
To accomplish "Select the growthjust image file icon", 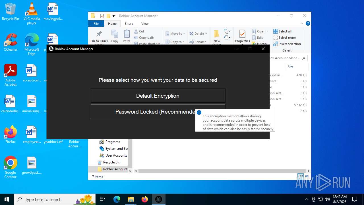I will [x=32, y=165].
